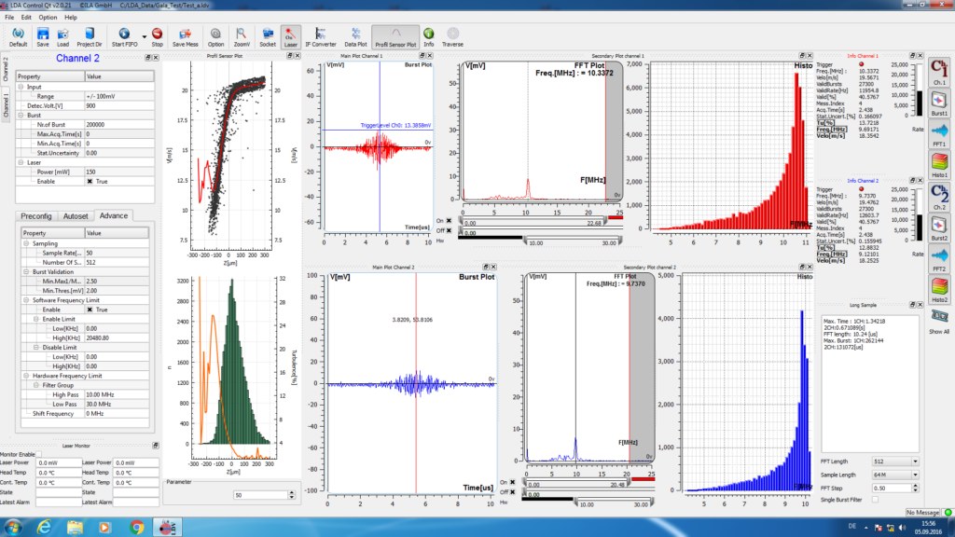Check the Single Burst Filter box
Screen dimensions: 955x537
coord(874,501)
